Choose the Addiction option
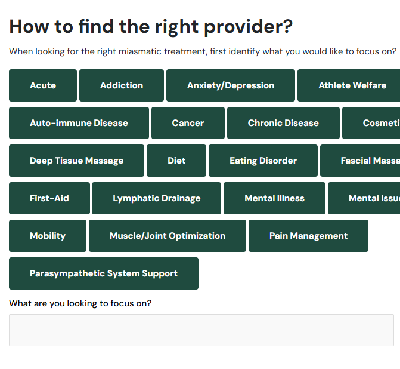 [122, 85]
